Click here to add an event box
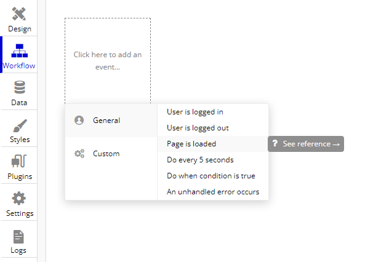Screen dimensions: 365x262 click(x=108, y=61)
